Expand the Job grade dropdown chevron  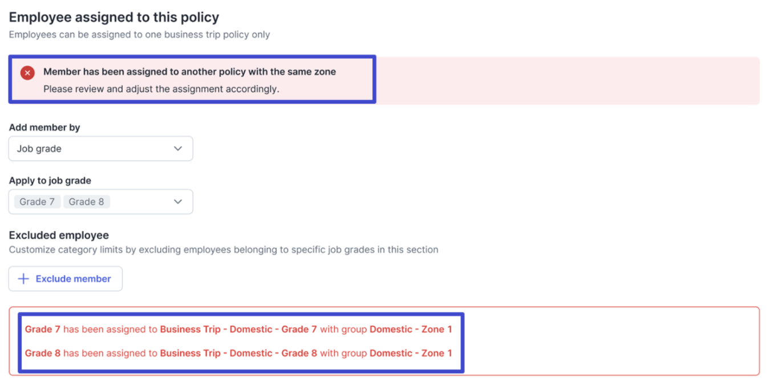tap(178, 149)
